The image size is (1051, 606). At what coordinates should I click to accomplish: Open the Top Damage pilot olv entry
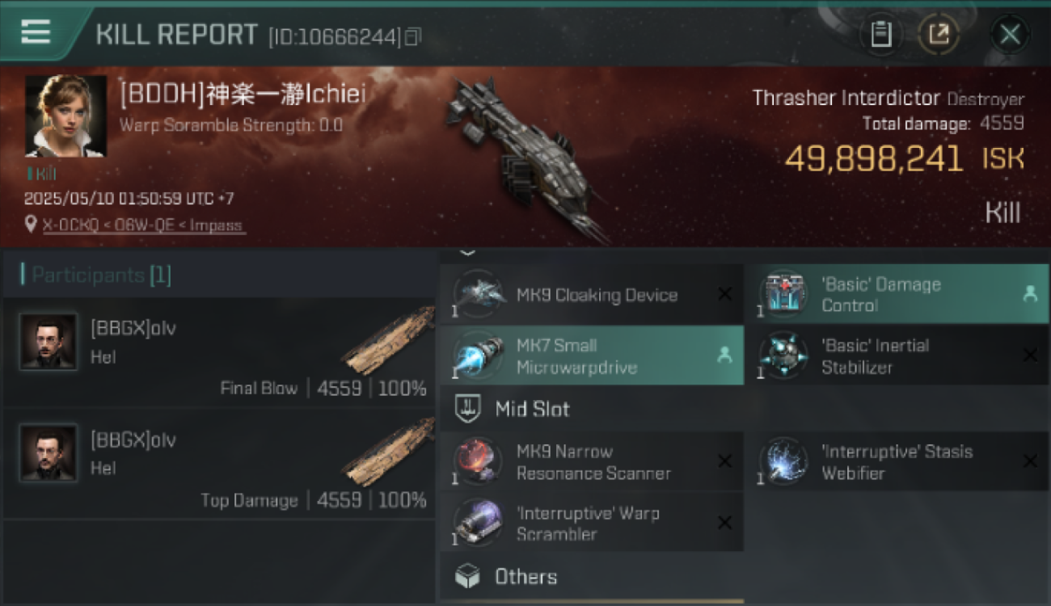click(x=219, y=464)
